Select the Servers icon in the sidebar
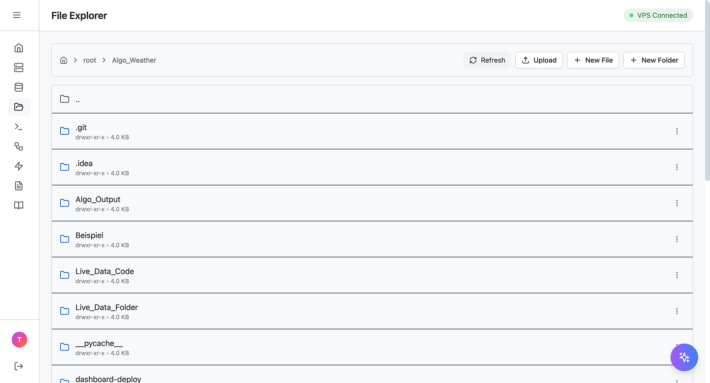This screenshot has height=383, width=710. tap(19, 68)
